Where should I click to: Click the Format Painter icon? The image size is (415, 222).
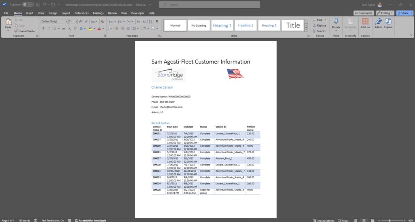(16, 31)
